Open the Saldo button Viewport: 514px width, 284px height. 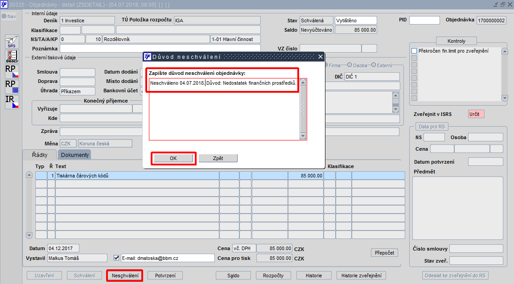click(x=234, y=276)
